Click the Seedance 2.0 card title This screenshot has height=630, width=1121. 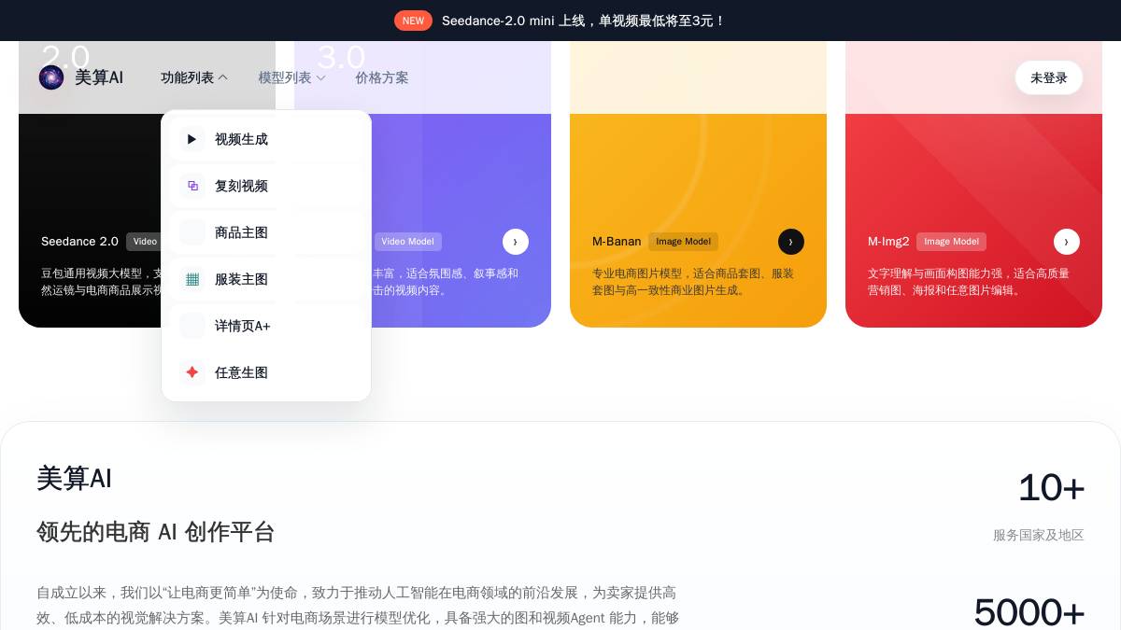point(79,241)
